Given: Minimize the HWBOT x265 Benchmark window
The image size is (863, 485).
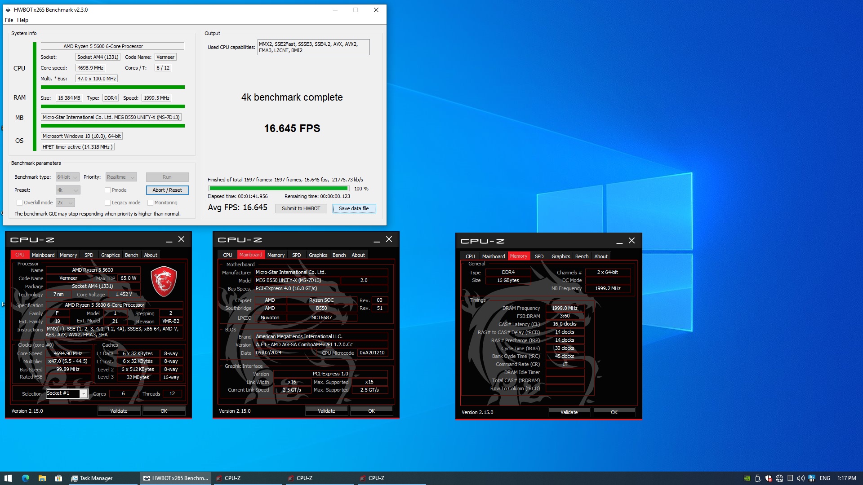Looking at the screenshot, I should click(x=335, y=10).
